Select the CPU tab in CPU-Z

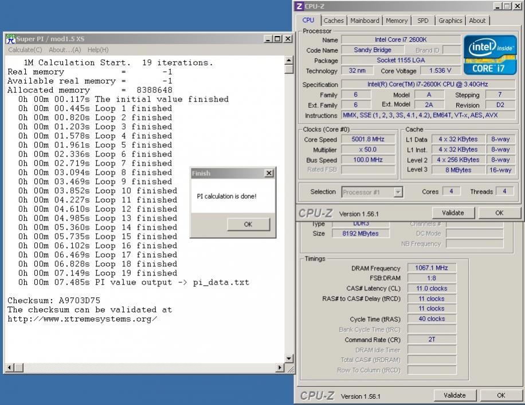[308, 20]
